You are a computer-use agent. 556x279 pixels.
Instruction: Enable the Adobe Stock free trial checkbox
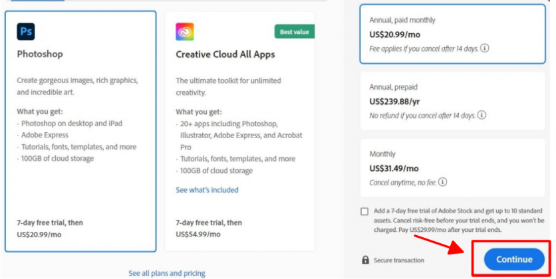coord(364,211)
